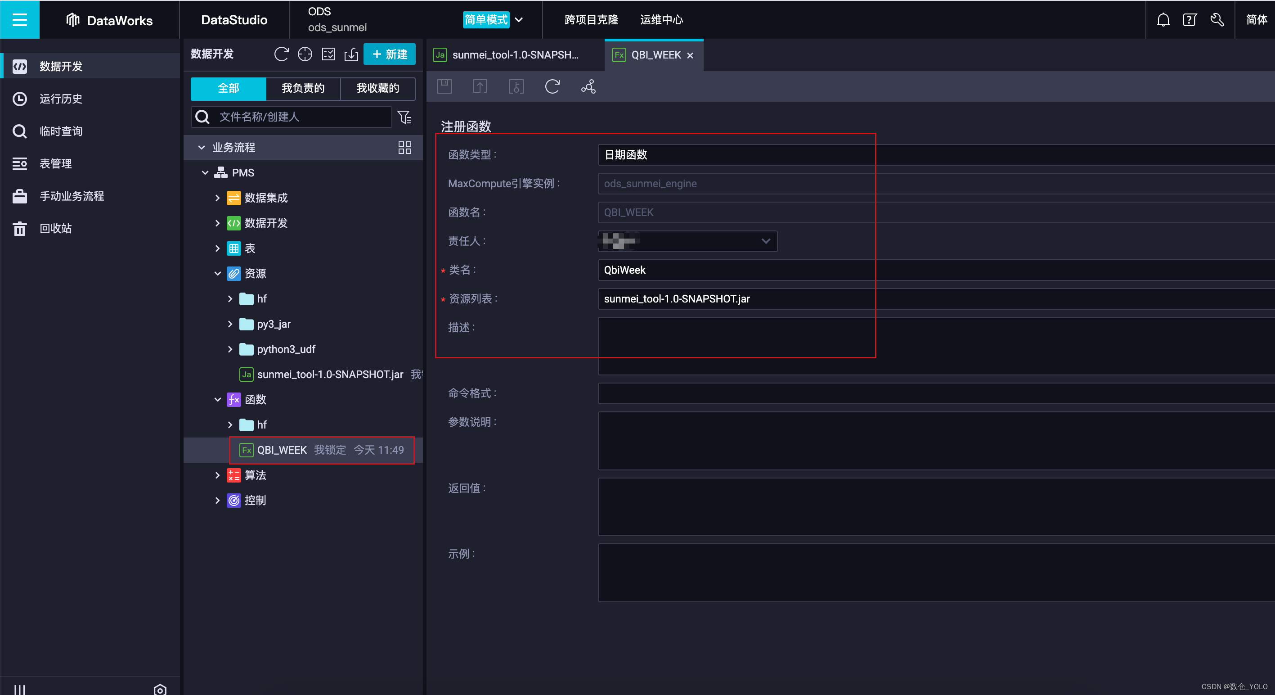
Task: Refresh the data development tree
Action: (281, 54)
